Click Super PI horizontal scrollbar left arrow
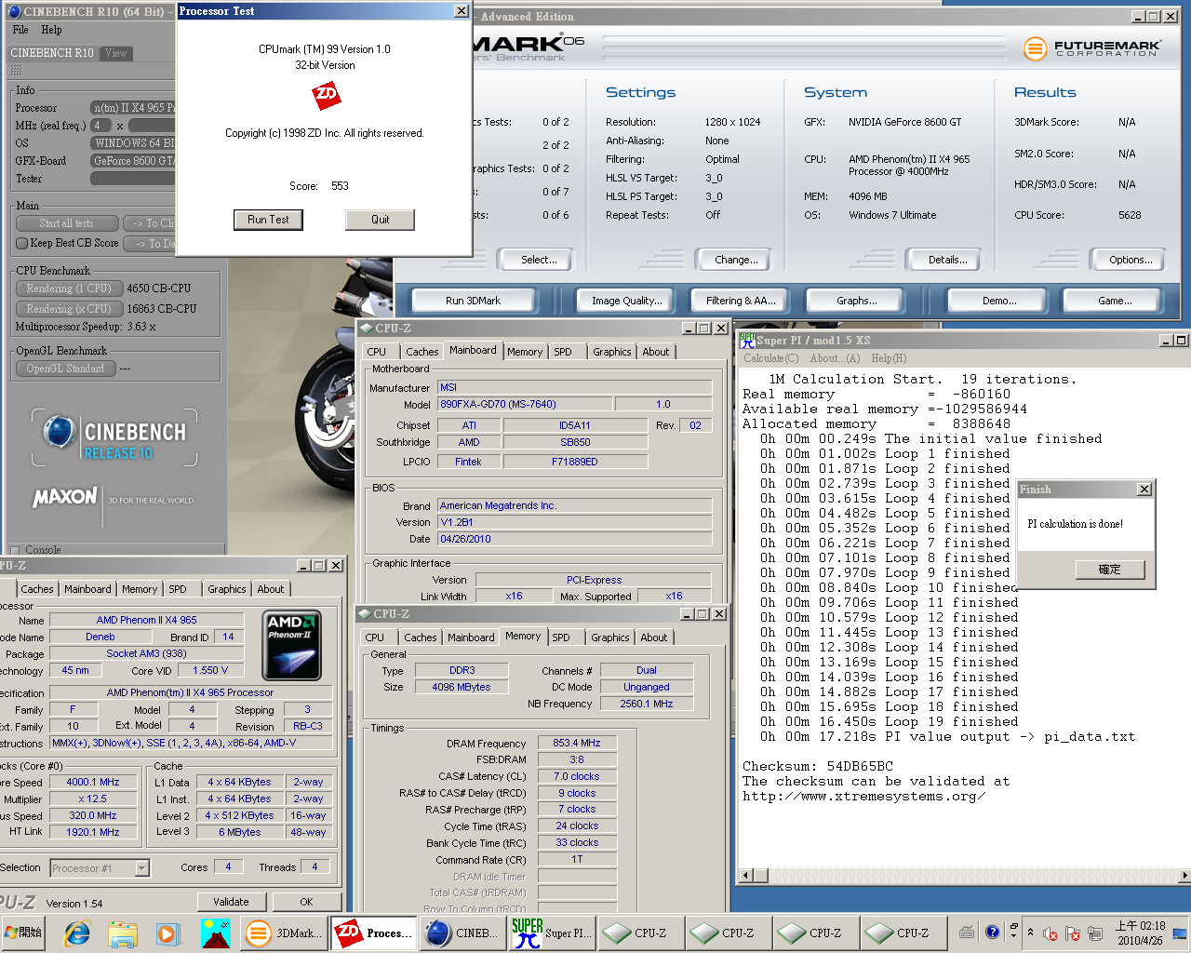The width and height of the screenshot is (1191, 953). point(745,876)
